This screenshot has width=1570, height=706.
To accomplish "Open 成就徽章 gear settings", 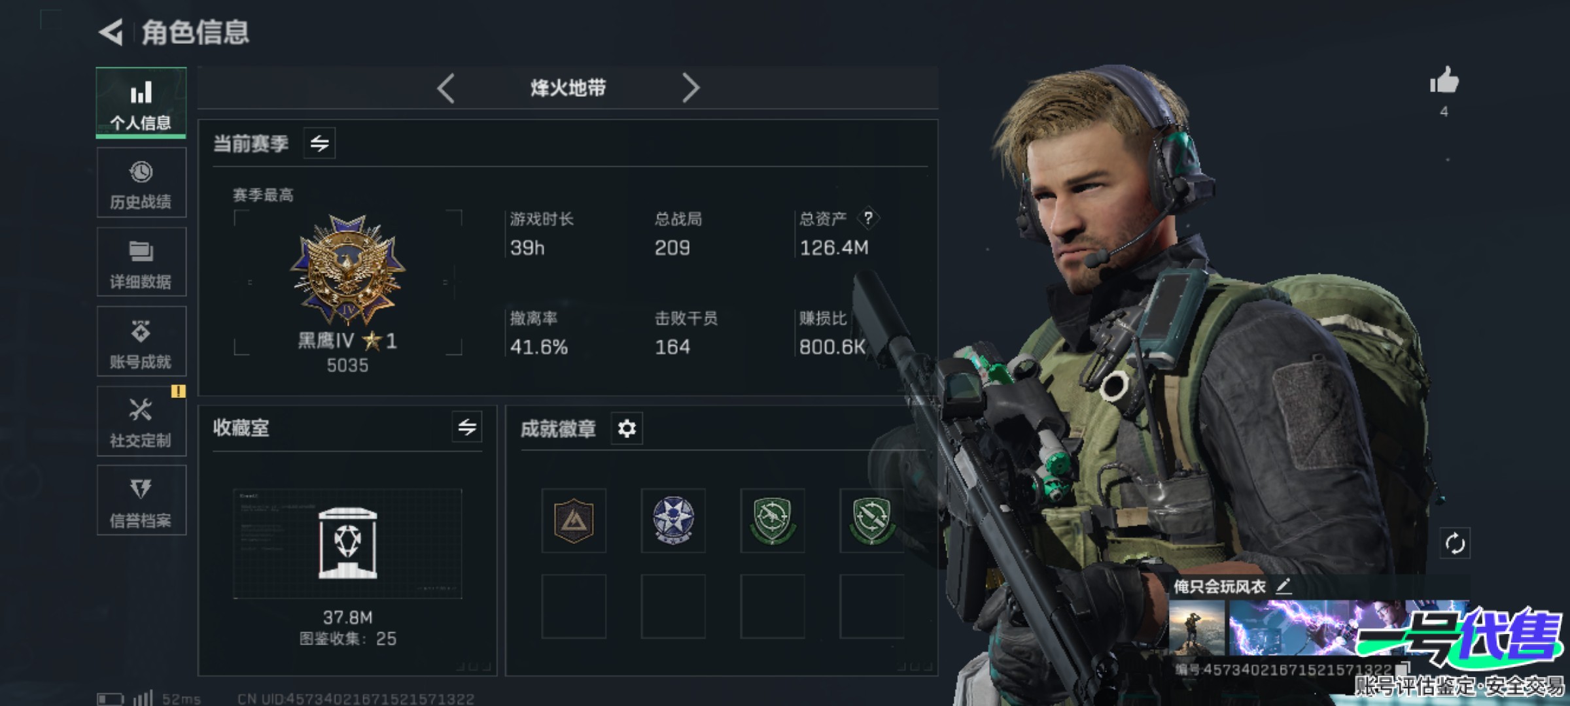I will [627, 429].
